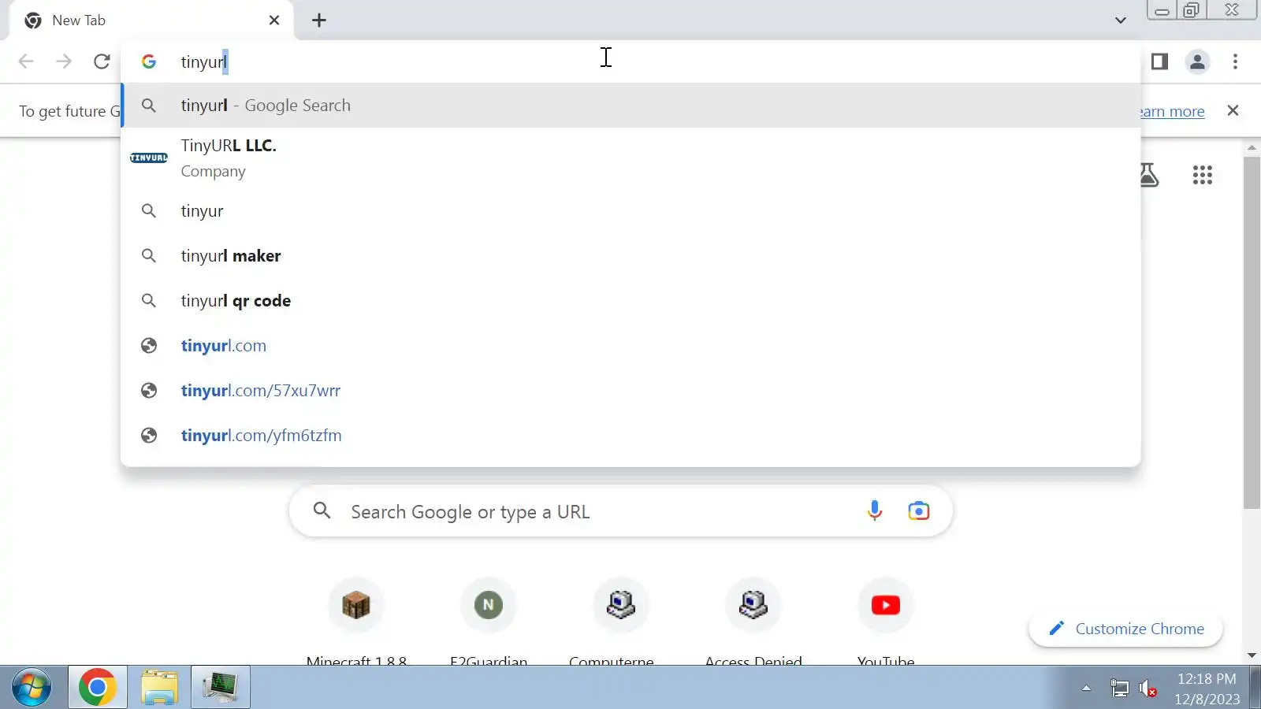Image resolution: width=1261 pixels, height=709 pixels.
Task: Open the taskbar clock and date
Action: (x=1207, y=689)
